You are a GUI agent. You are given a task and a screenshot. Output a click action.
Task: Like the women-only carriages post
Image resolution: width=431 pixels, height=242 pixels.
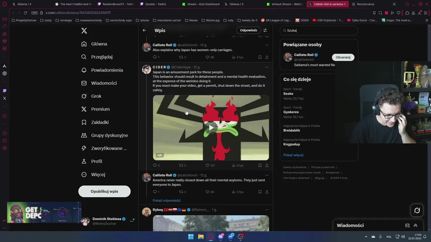pyautogui.click(x=208, y=57)
